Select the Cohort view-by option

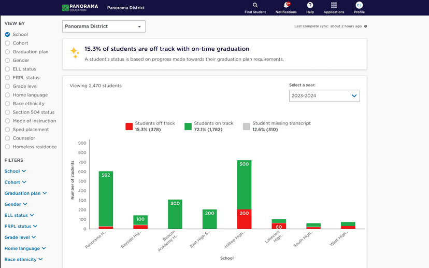point(7,43)
